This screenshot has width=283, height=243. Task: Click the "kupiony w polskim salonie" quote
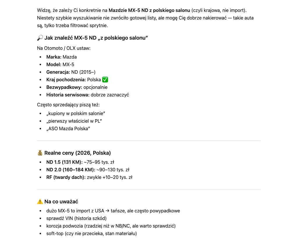(x=76, y=113)
